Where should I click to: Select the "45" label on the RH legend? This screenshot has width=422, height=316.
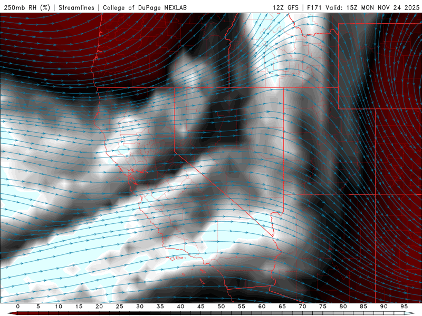point(201,307)
